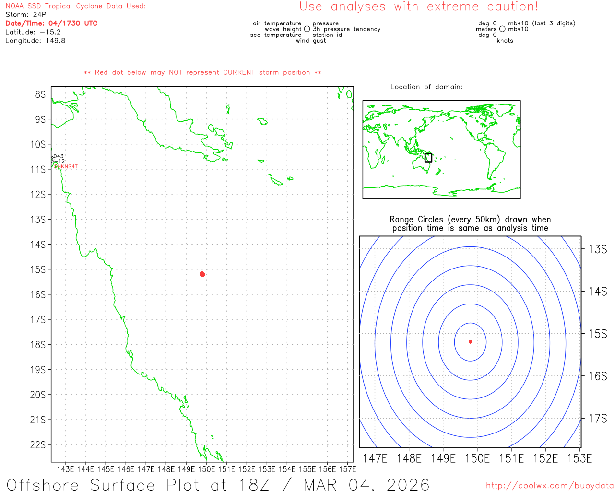This screenshot has height=491, width=614.
Task: Click the 153E label on range circles plot
Action: click(579, 458)
